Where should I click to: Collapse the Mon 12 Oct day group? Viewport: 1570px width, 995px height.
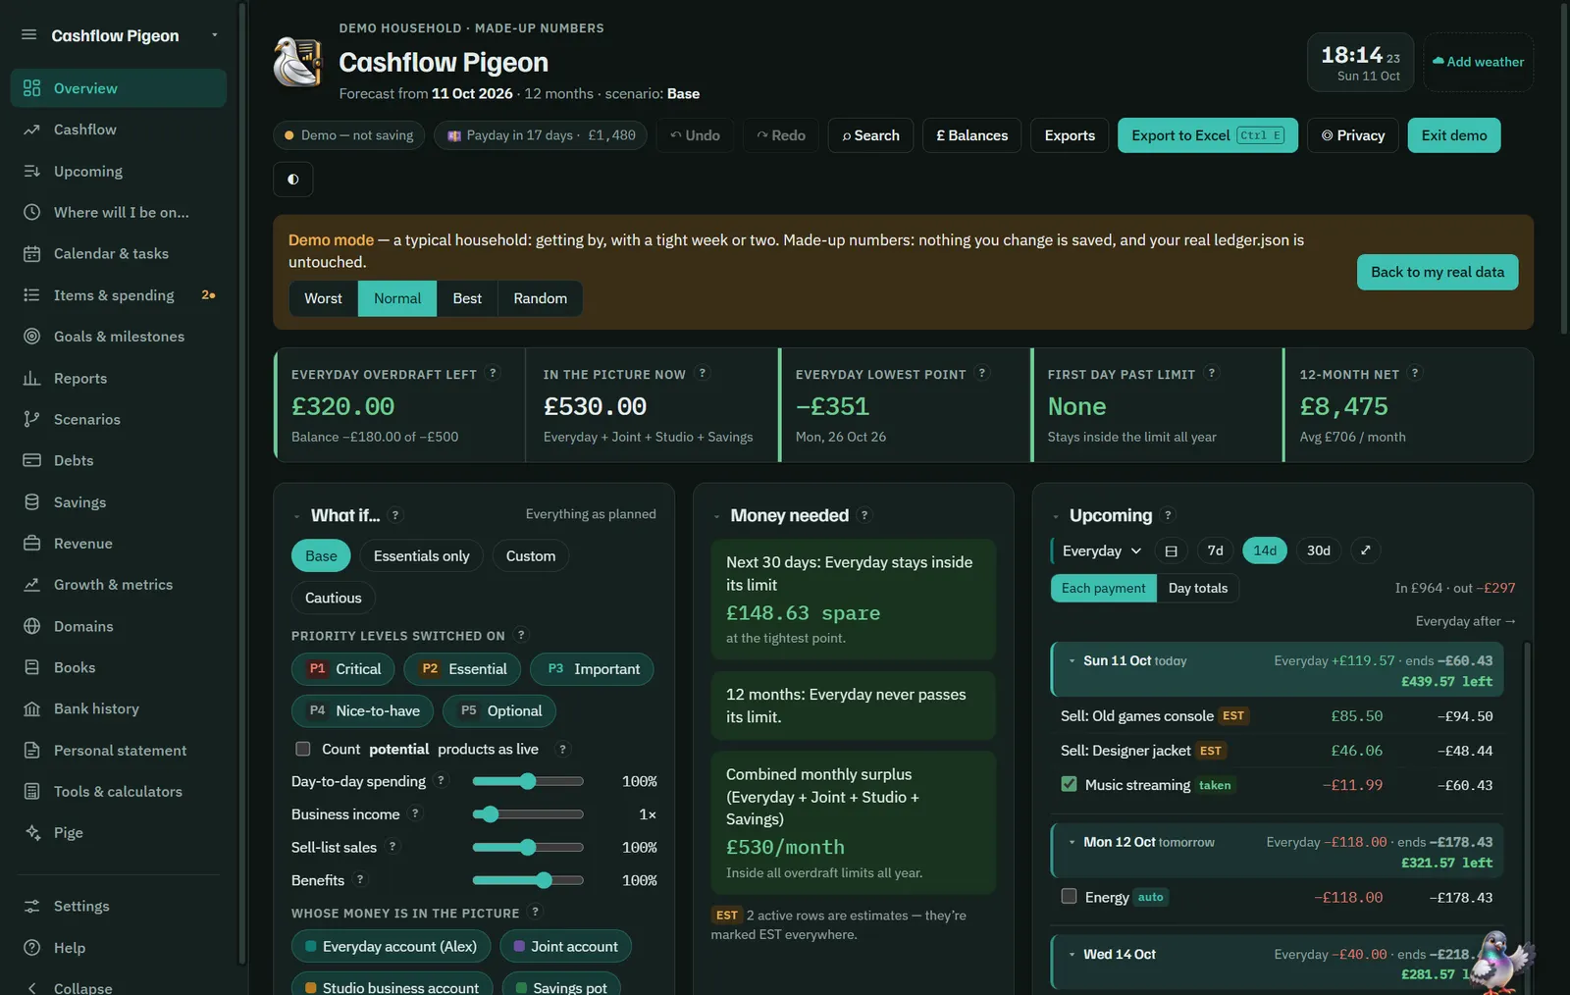click(x=1073, y=843)
